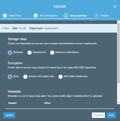Viewport: 120px width, 121px height.
Task: Choose the Standard-IA storage class
Action: click(29, 53)
